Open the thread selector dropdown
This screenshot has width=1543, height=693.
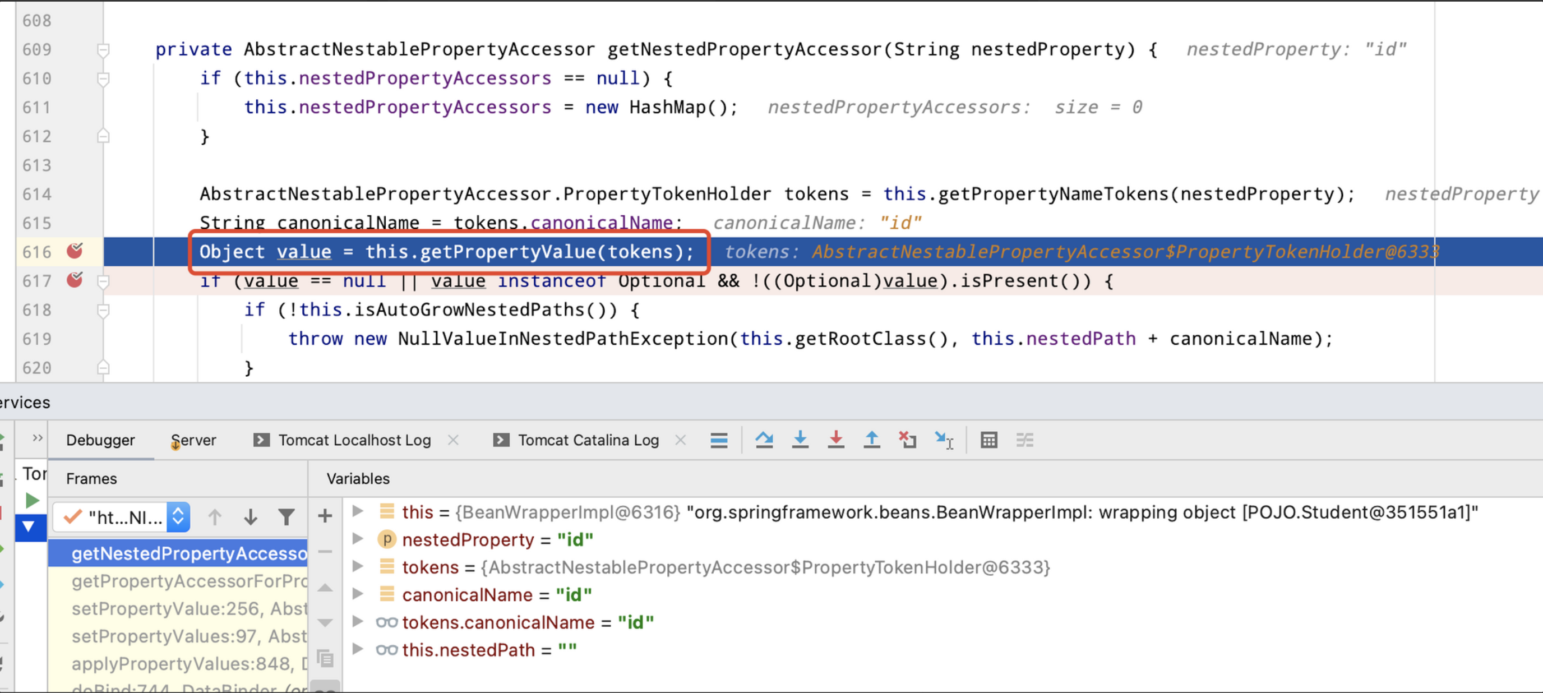[122, 517]
